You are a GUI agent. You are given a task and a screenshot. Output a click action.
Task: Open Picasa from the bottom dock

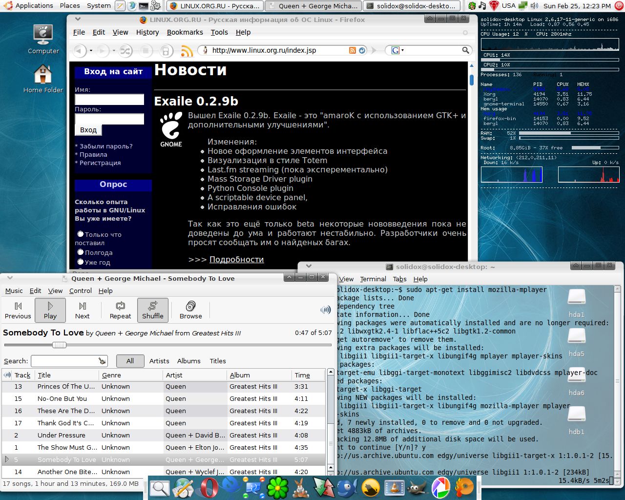(440, 488)
